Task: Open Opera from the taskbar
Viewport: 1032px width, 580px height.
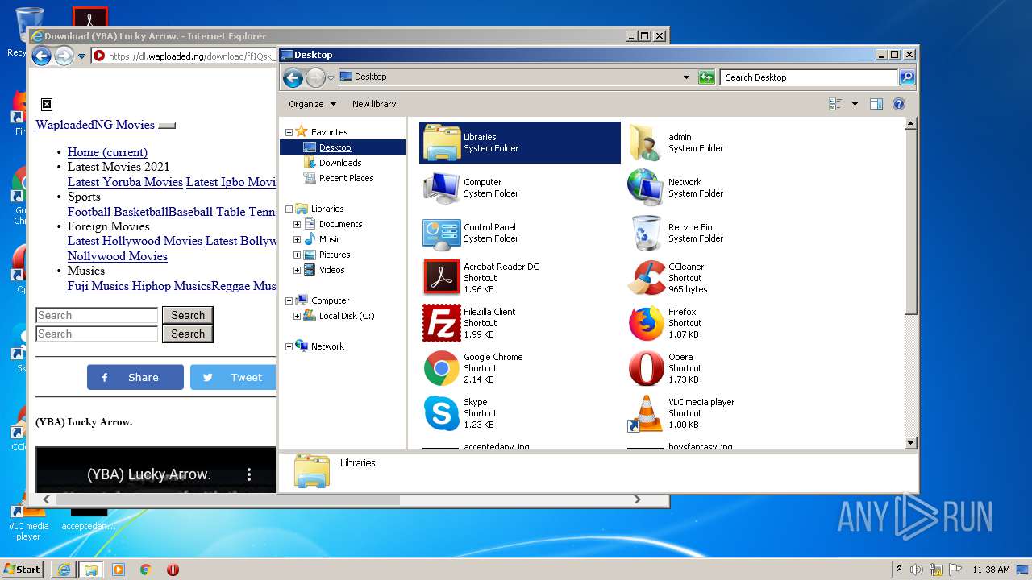Action: 173,570
